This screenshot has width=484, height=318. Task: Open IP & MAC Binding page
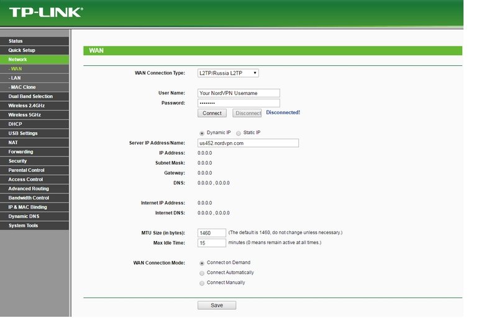pyautogui.click(x=34, y=207)
